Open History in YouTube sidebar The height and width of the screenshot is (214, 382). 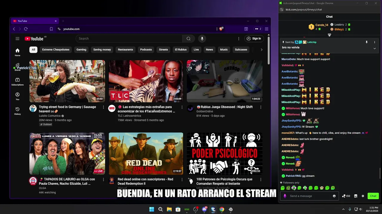click(18, 111)
